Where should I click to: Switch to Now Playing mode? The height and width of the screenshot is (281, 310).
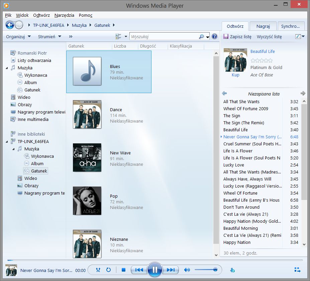[297, 270]
